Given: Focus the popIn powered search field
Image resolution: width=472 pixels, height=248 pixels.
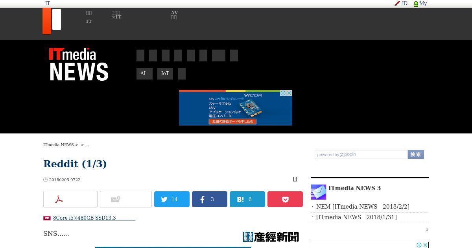Looking at the screenshot, I should 361,155.
